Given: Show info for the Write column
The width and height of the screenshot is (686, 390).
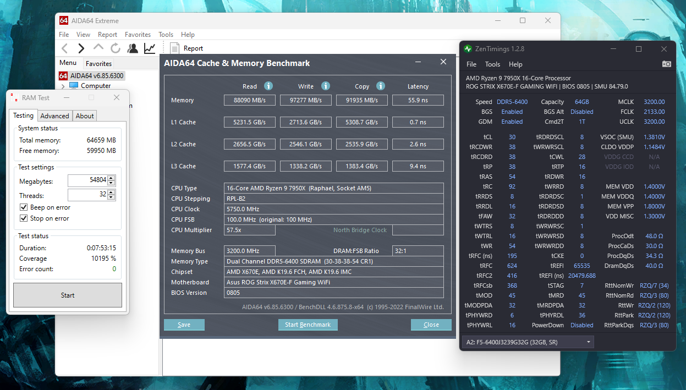Looking at the screenshot, I should click(326, 86).
